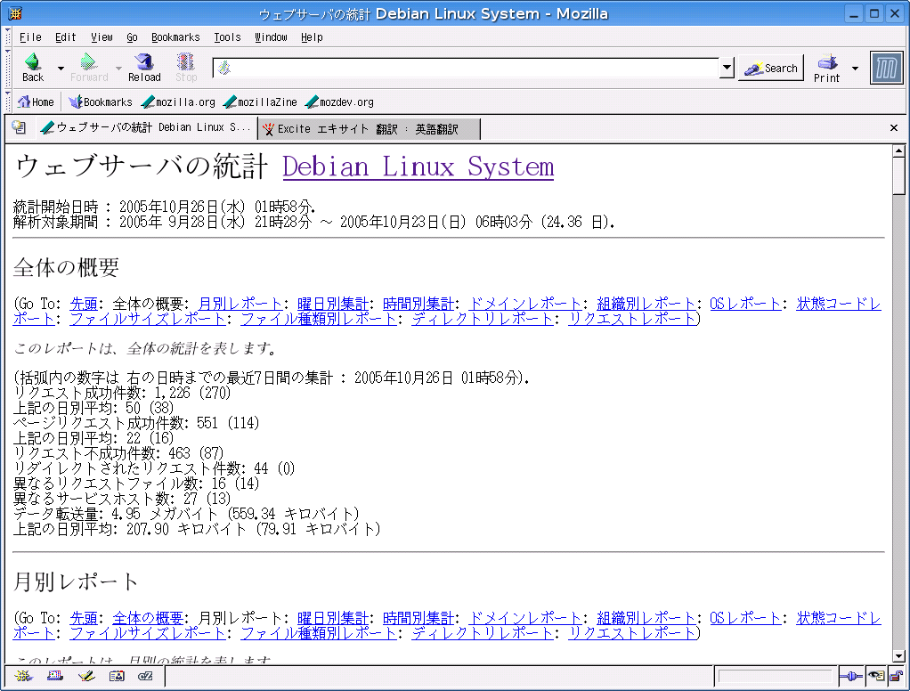Click リクエストレポート link under 全体の概要

632,319
